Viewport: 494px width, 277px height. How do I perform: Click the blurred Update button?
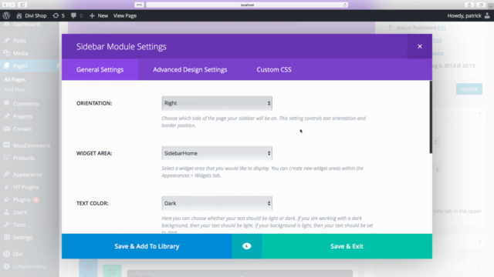(469, 89)
